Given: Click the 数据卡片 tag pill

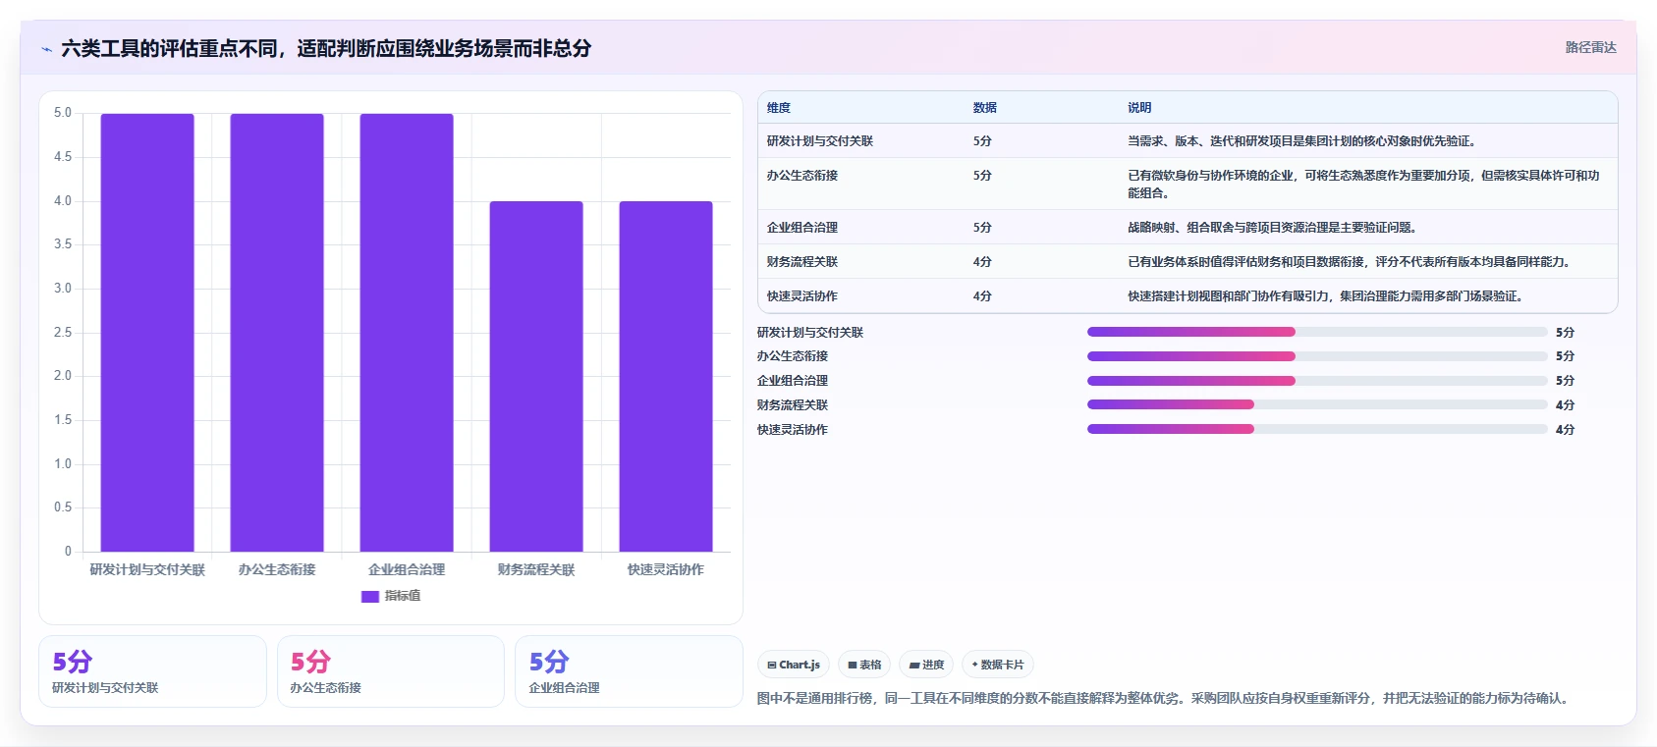Looking at the screenshot, I should point(998,665).
